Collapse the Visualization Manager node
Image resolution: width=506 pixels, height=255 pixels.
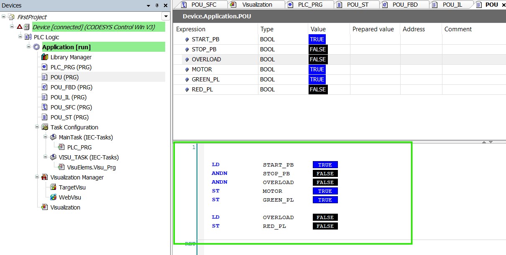[37, 177]
